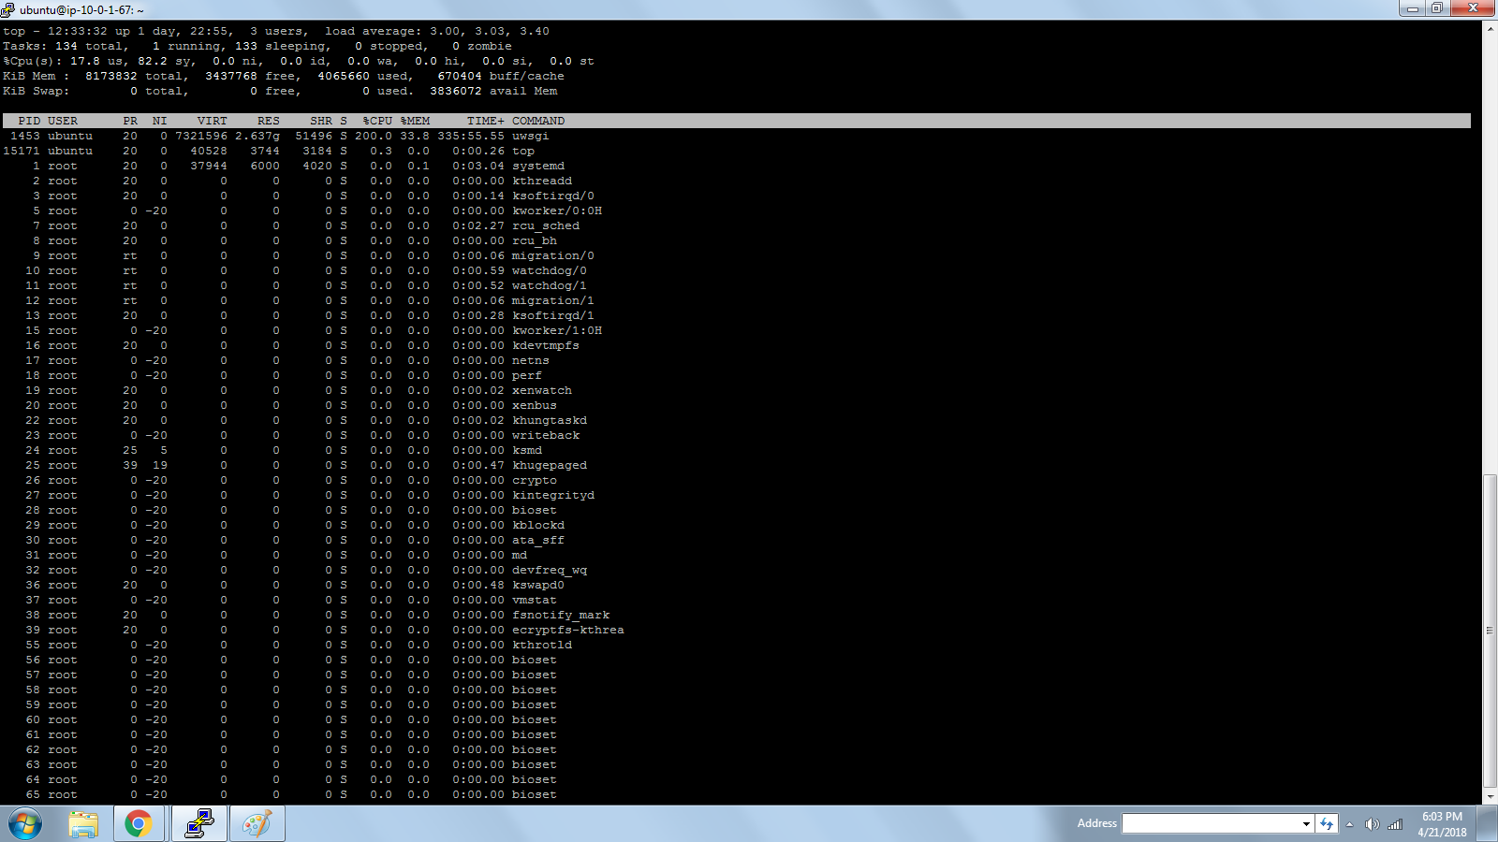
Task: Click the 'writeback' process command
Action: point(546,435)
